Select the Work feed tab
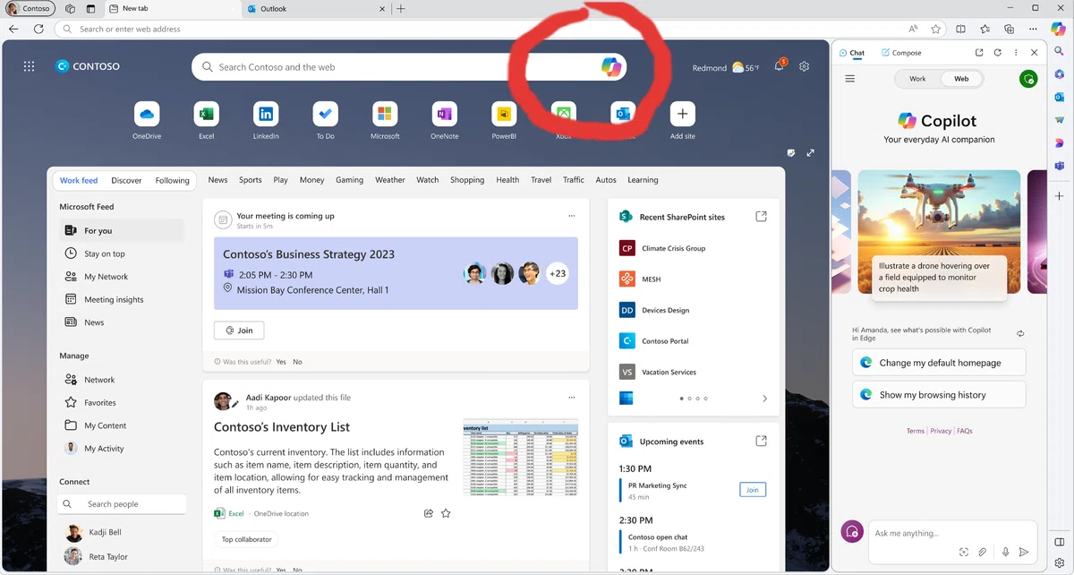This screenshot has height=575, width=1074. pos(79,180)
